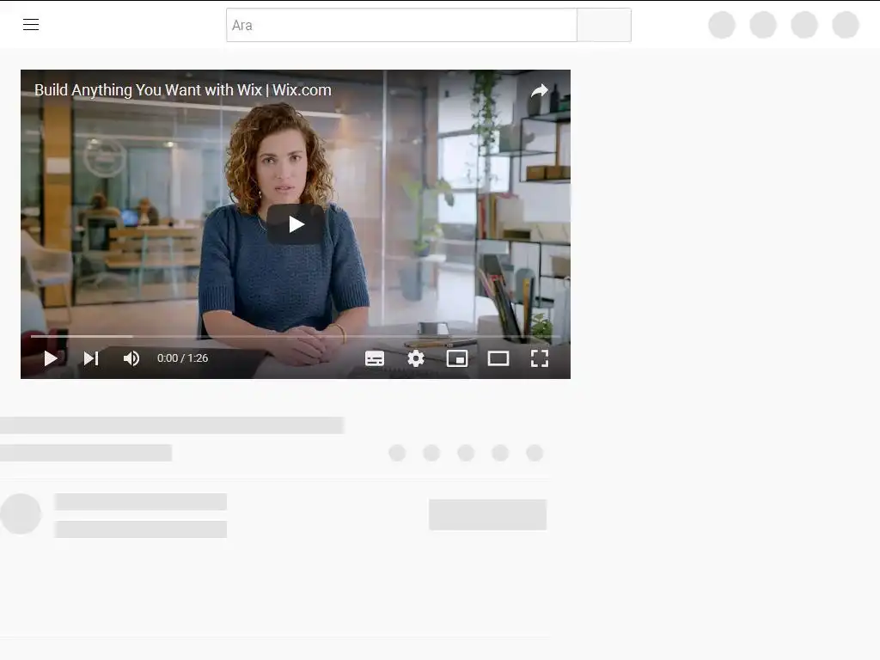Click the large center play button
This screenshot has height=660, width=880.
pyautogui.click(x=296, y=224)
